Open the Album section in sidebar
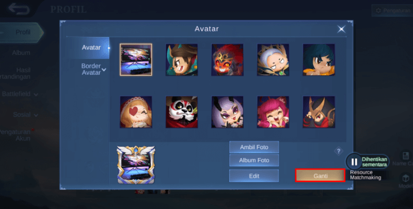Screen dimensions: 413x209 pyautogui.click(x=21, y=53)
